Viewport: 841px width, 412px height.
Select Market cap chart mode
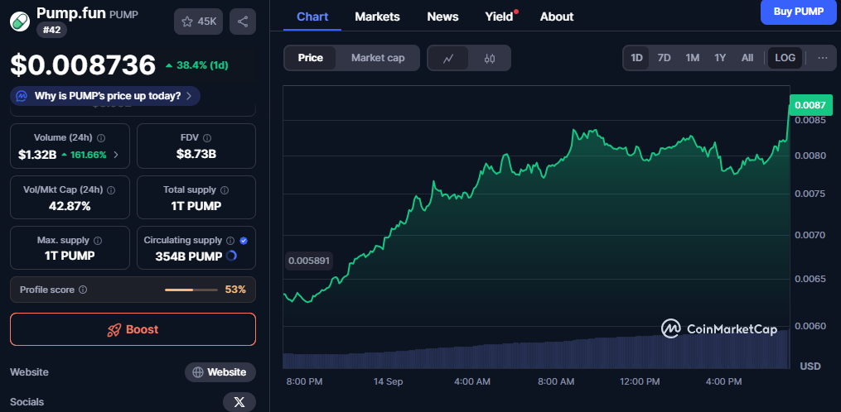tap(378, 58)
